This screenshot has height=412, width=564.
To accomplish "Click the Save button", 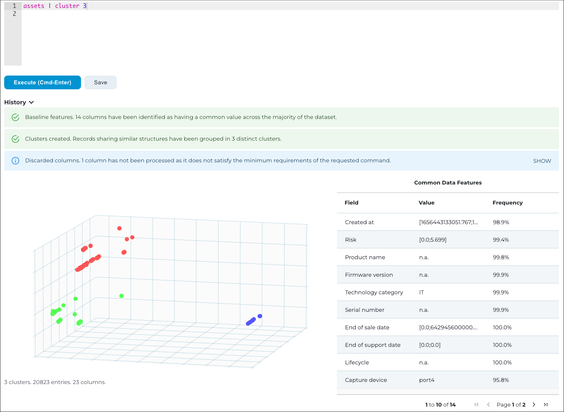I will [x=101, y=83].
